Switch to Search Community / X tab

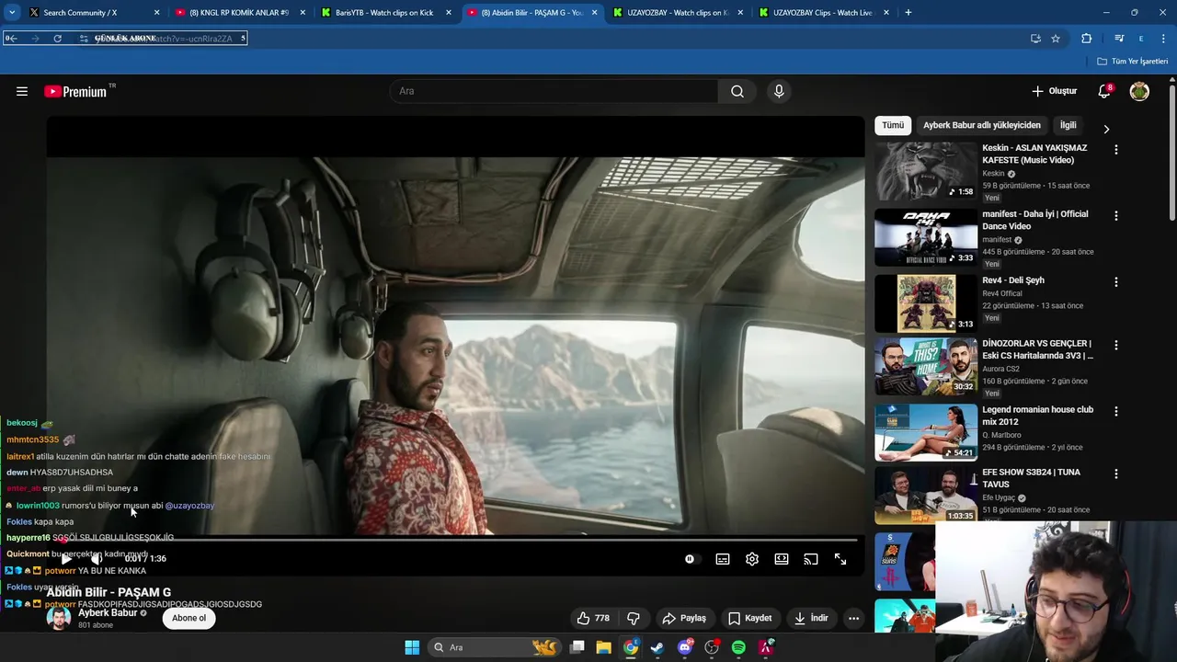(92, 13)
